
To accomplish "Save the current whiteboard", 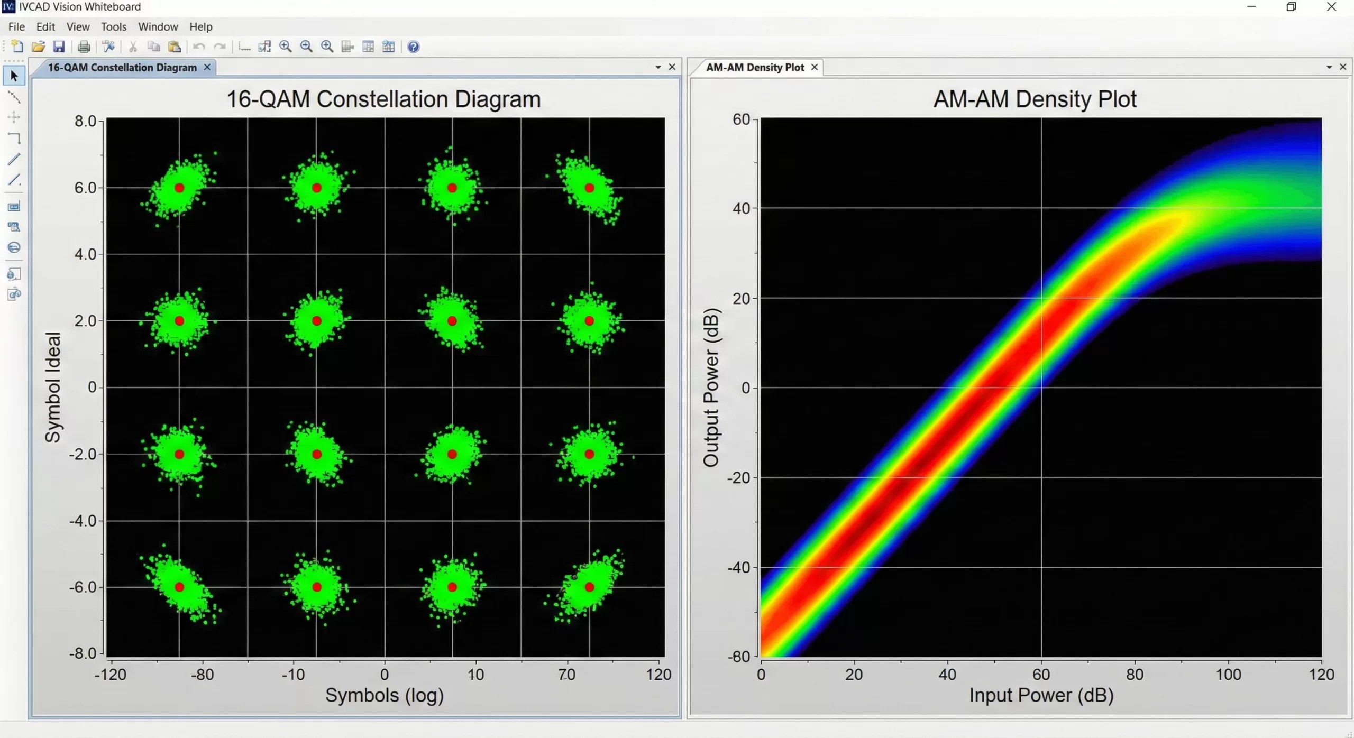I will 59,47.
